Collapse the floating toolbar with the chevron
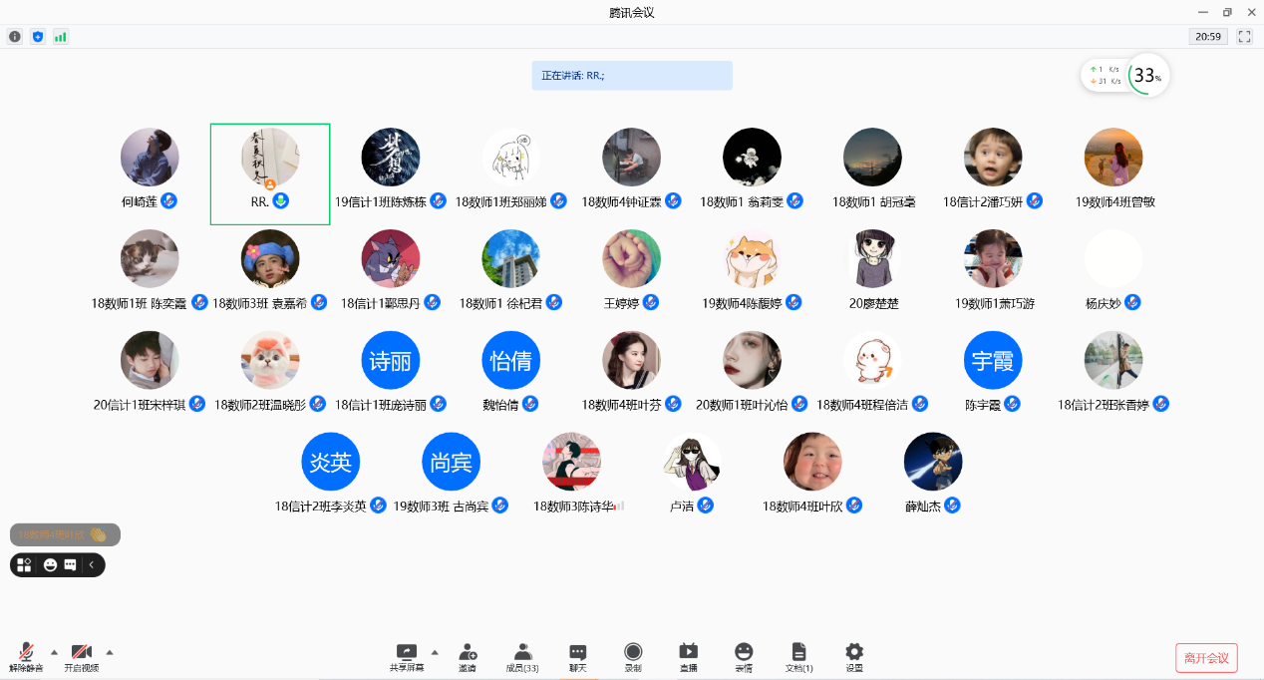Screen dimensions: 1264x680 click(x=92, y=565)
